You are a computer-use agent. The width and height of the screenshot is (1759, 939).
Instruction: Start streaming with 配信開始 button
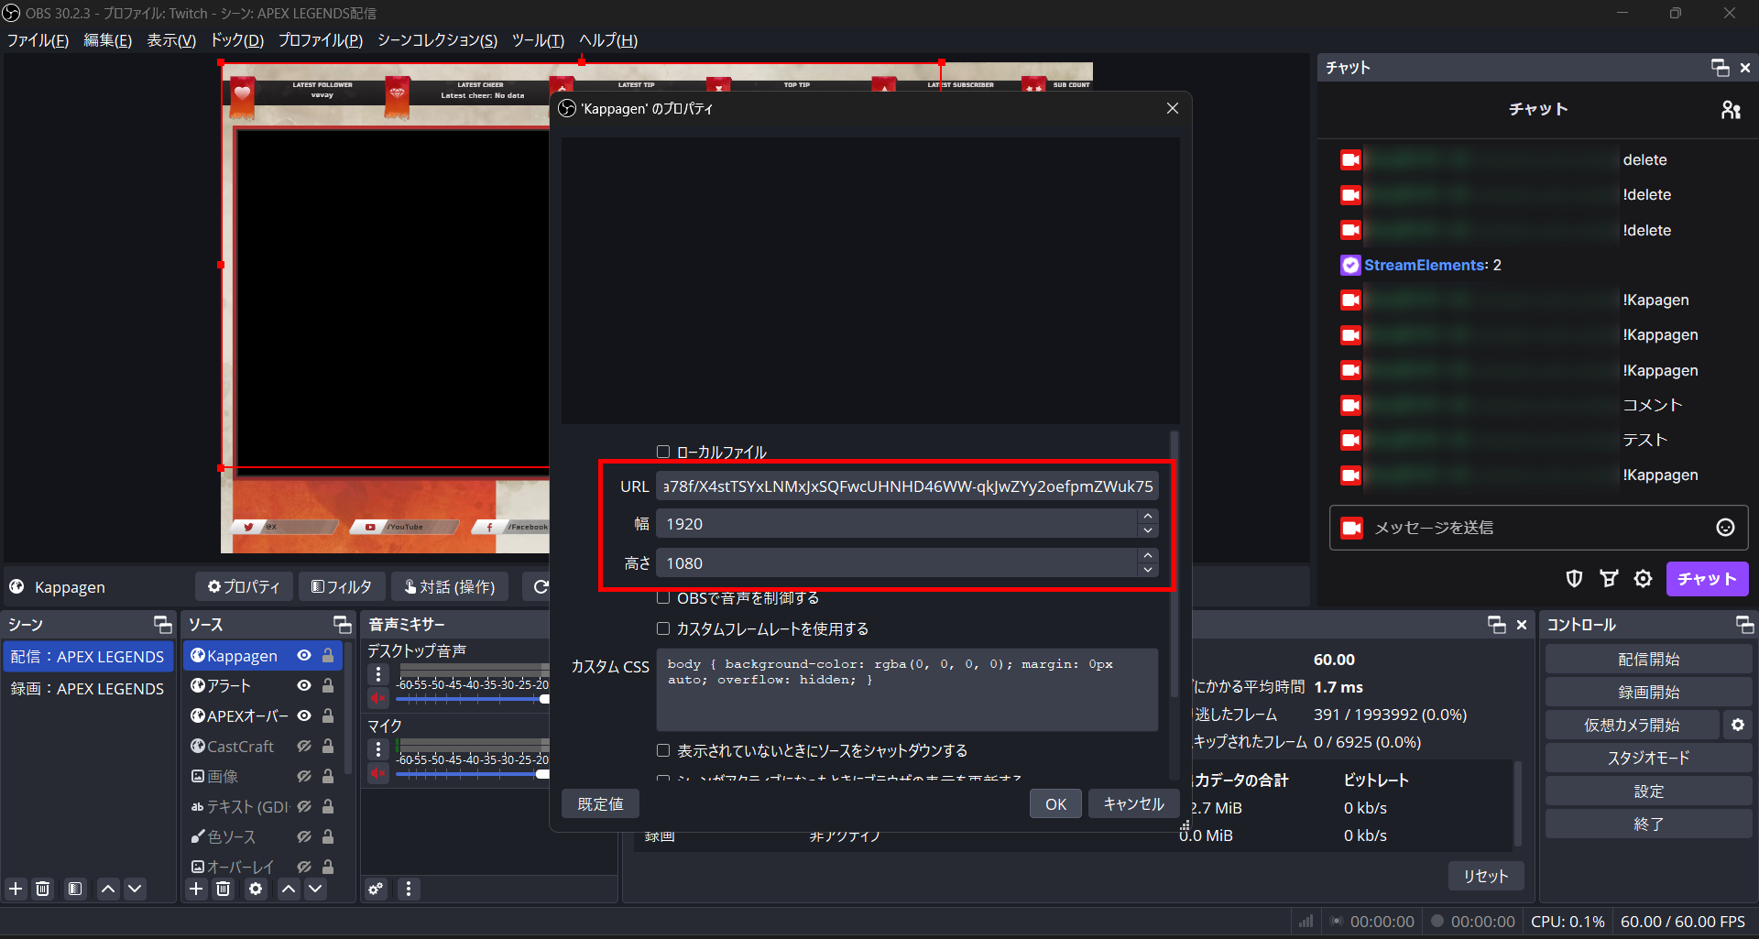point(1648,660)
